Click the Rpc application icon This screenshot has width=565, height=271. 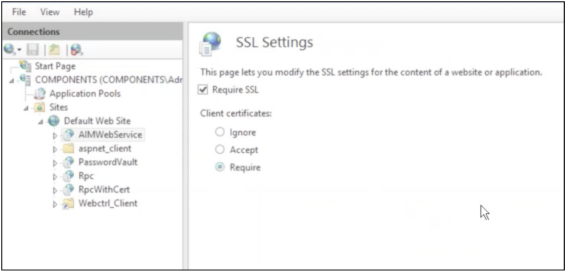[x=68, y=176]
